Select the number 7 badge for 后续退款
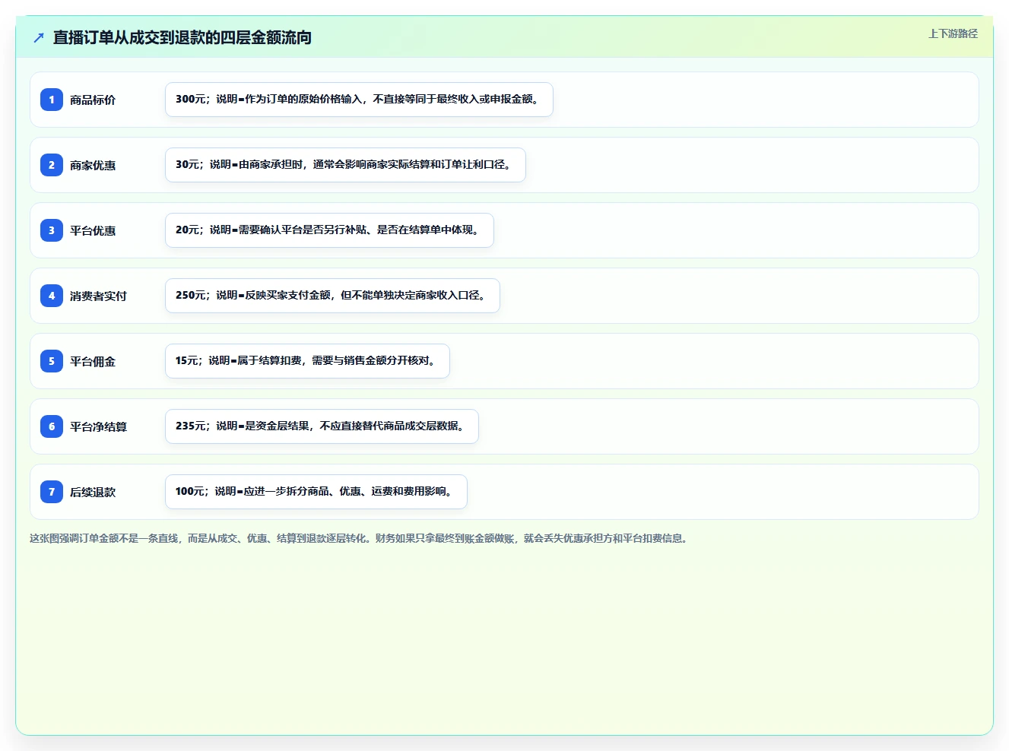This screenshot has height=751, width=1009. (52, 492)
